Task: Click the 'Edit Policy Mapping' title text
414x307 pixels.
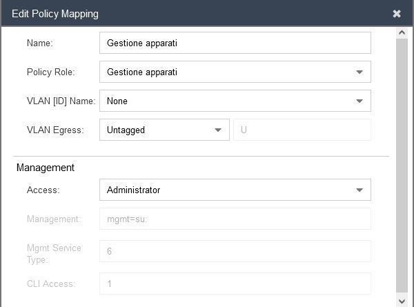Action: coord(55,13)
